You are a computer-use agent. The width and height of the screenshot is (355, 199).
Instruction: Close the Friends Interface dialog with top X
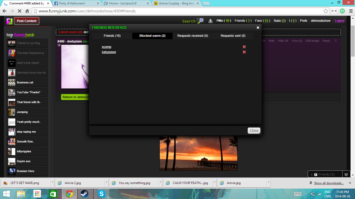pos(258,28)
